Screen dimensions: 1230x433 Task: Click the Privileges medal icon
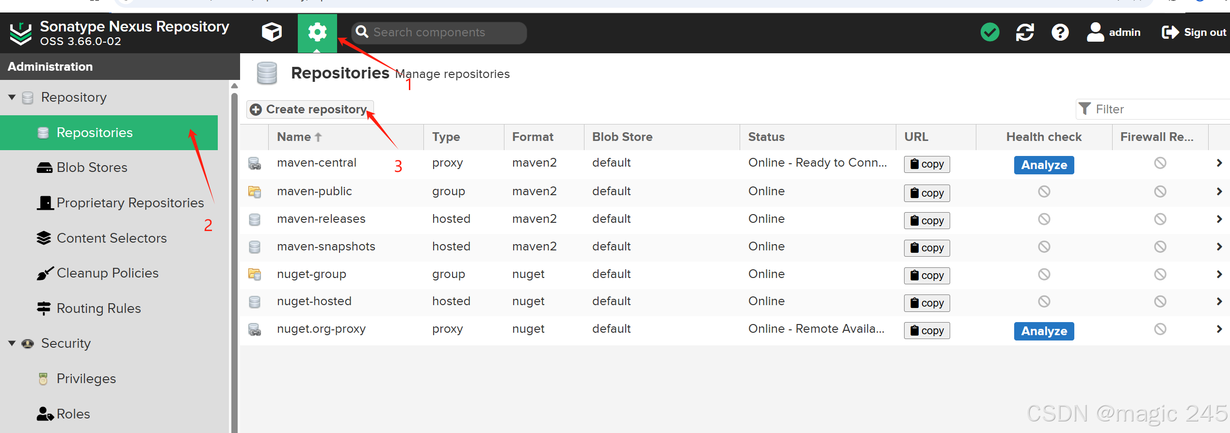coord(43,379)
